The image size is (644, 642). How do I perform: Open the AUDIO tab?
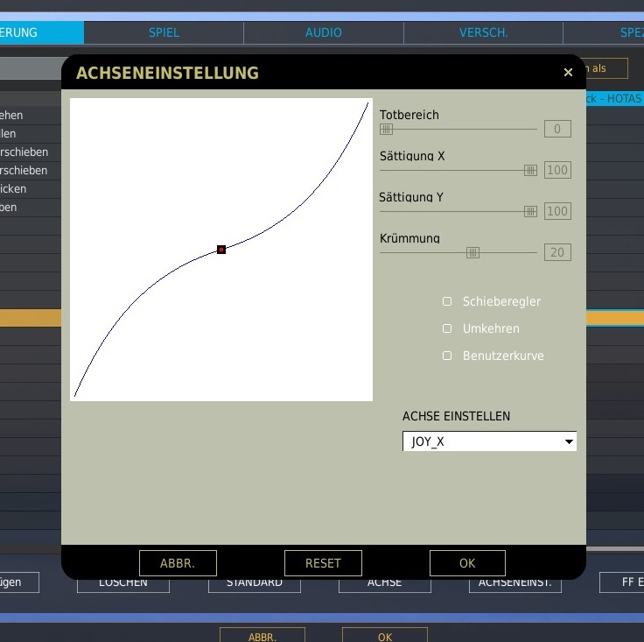[x=324, y=32]
